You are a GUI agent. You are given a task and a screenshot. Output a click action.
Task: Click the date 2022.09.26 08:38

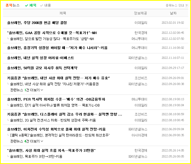[x=173, y=84]
